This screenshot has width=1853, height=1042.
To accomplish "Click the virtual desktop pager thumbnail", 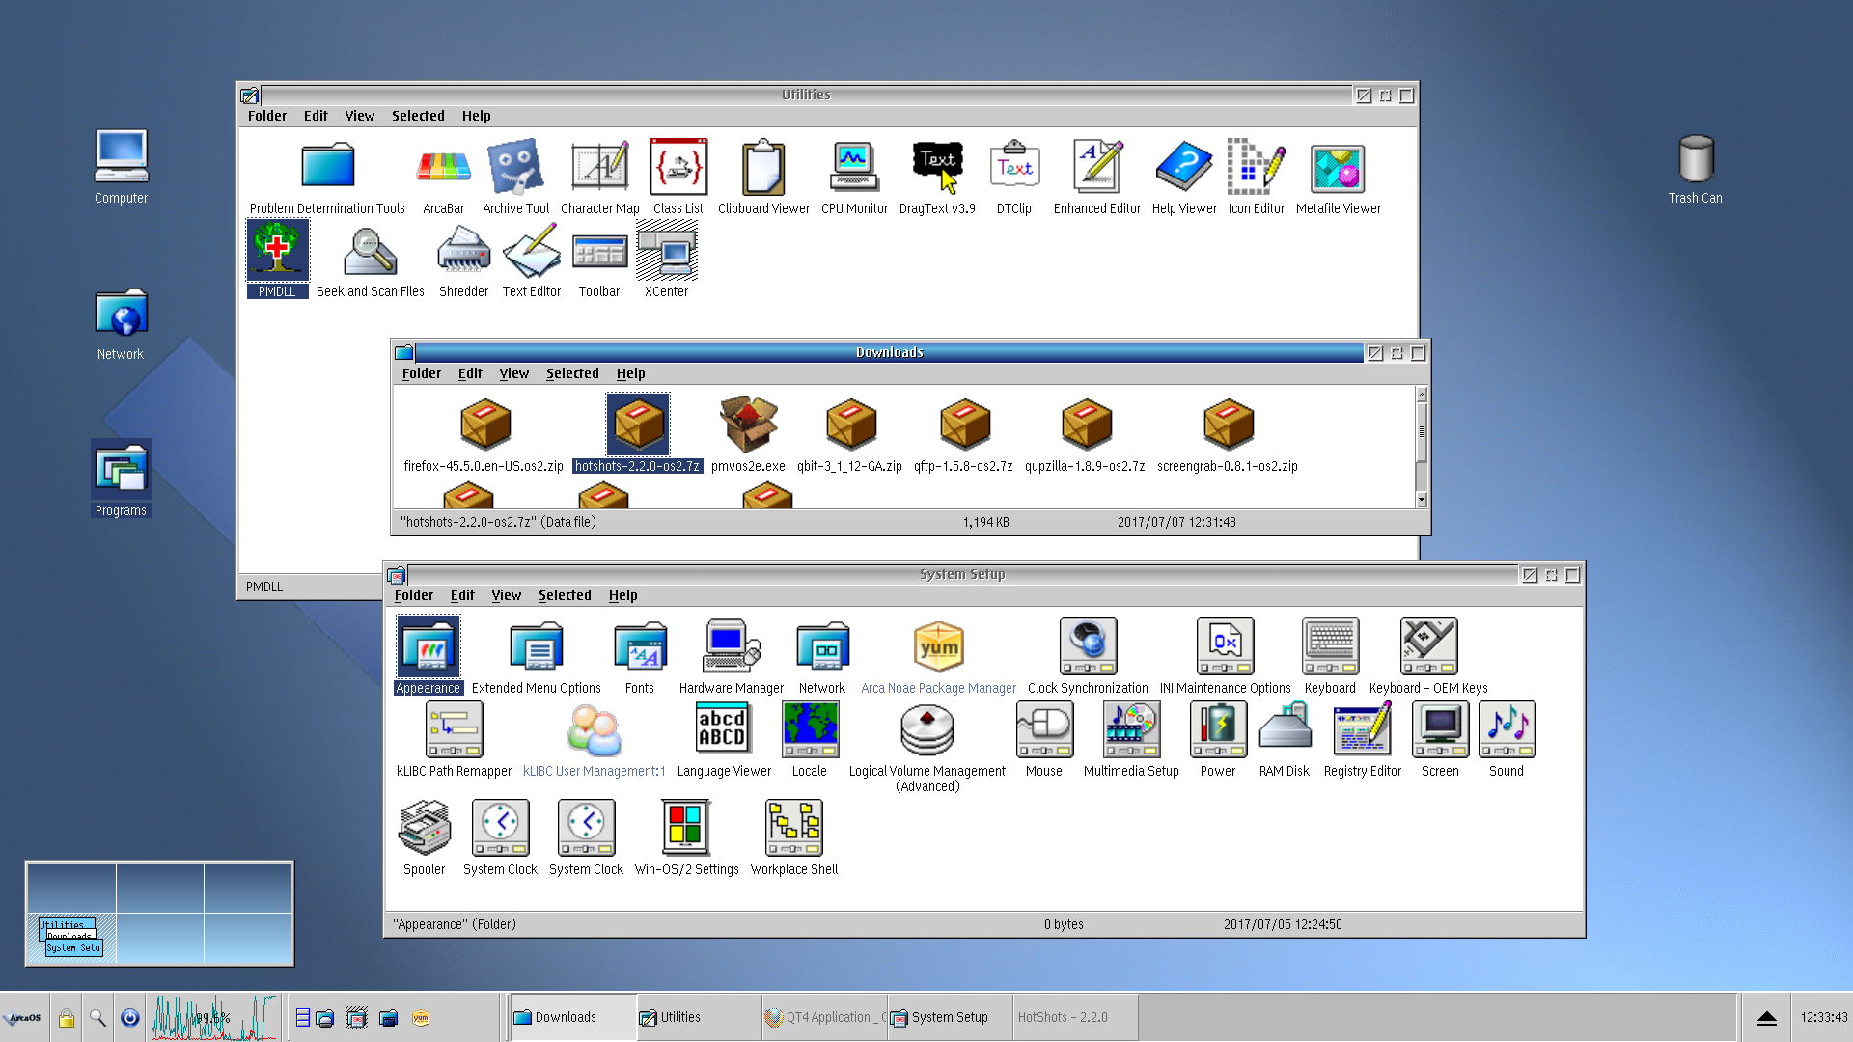I will click(159, 913).
